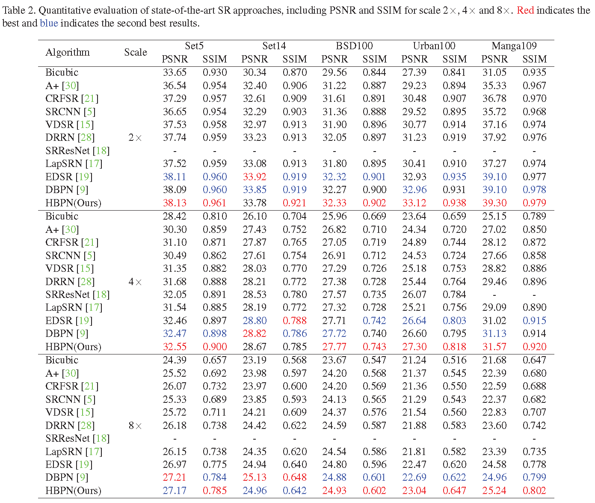Open citation [30] beside A+ in the 2× block
Screen dimensions: 595x503
(x=70, y=86)
